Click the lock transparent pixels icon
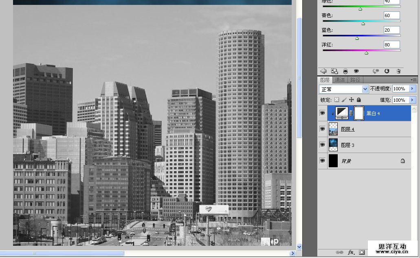This screenshot has height=258, width=420. pyautogui.click(x=336, y=100)
